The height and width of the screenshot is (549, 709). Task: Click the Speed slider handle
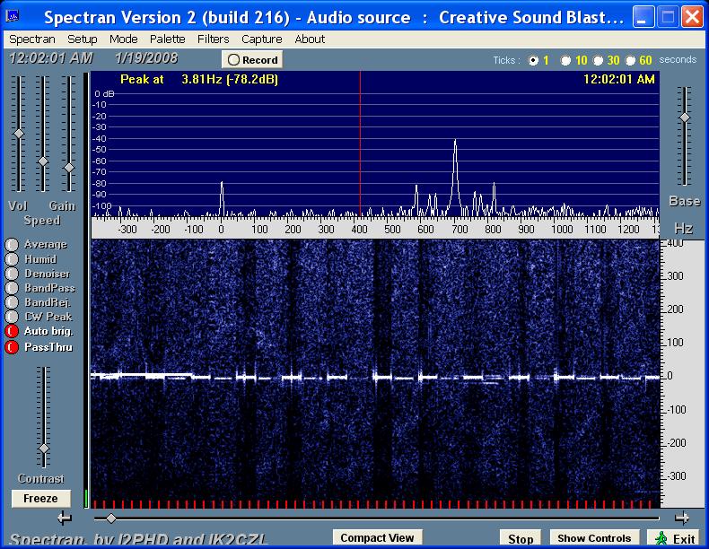(x=43, y=161)
